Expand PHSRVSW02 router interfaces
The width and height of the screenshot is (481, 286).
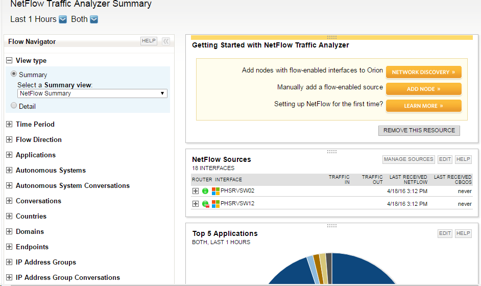tap(196, 191)
